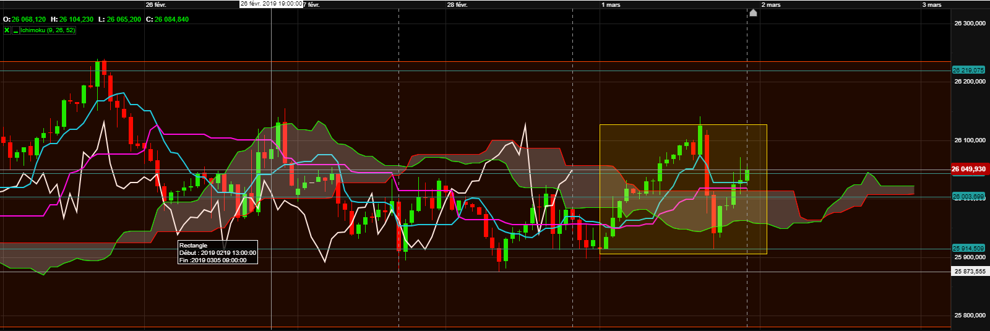Viewport: 990px width, 331px height.
Task: Click the 26 003,699 horizontal line label
Action: pos(968,197)
